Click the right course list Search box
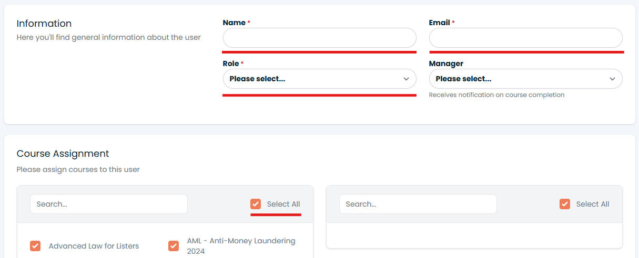Viewport: 639px width, 258px height. (x=418, y=204)
